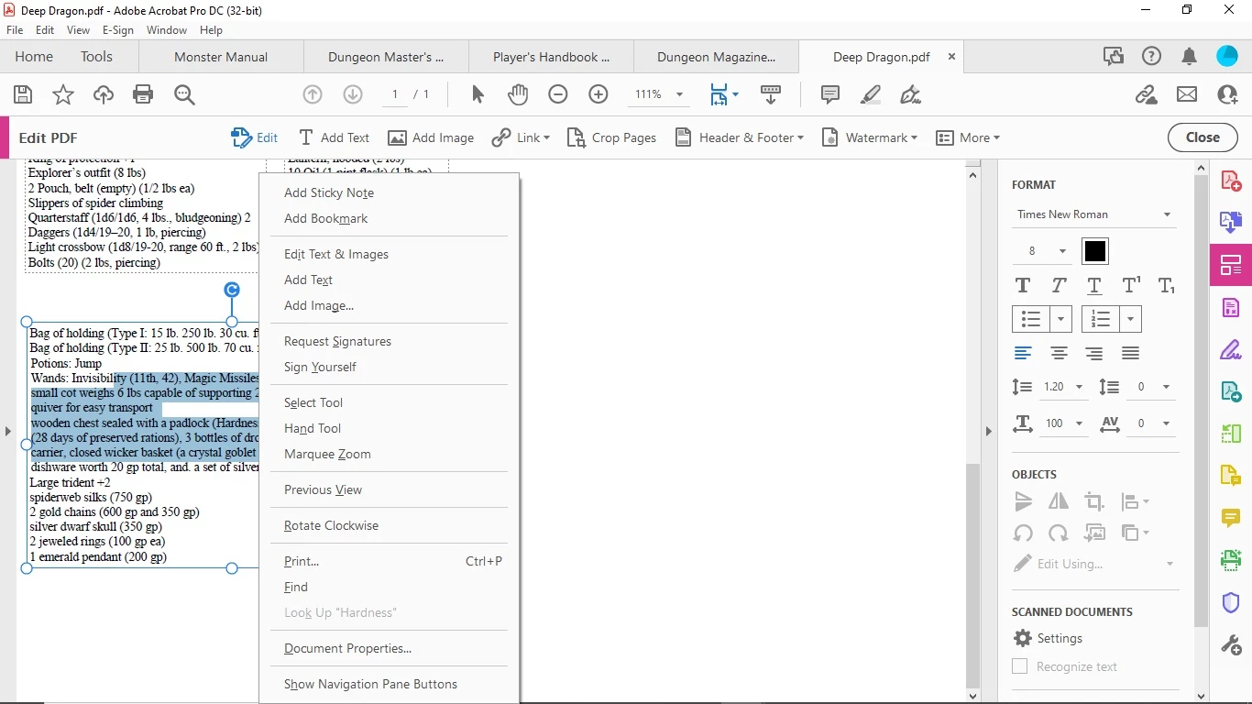Click the Close button in Edit PDF bar
1252x704 pixels.
[x=1203, y=137]
